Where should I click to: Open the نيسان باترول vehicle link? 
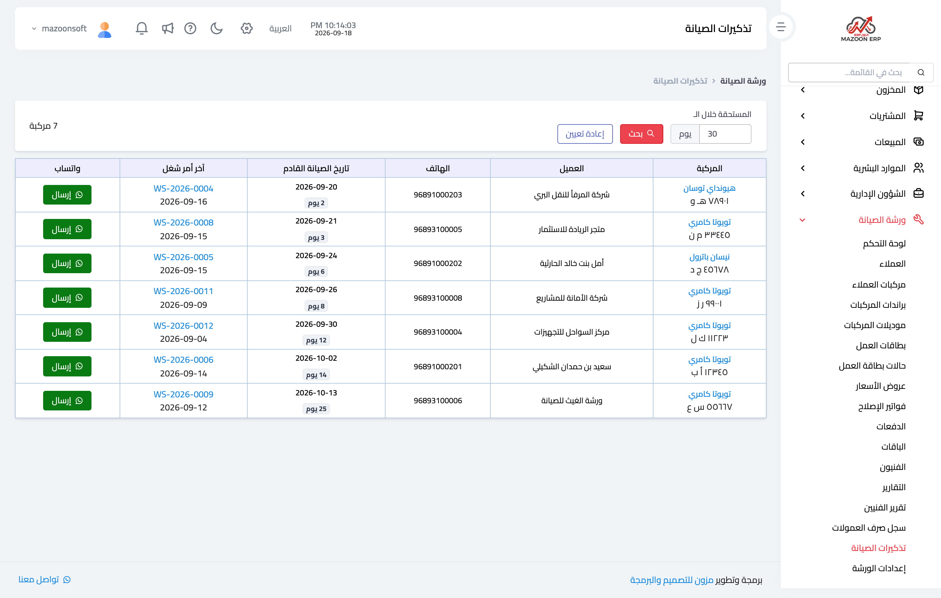(709, 257)
